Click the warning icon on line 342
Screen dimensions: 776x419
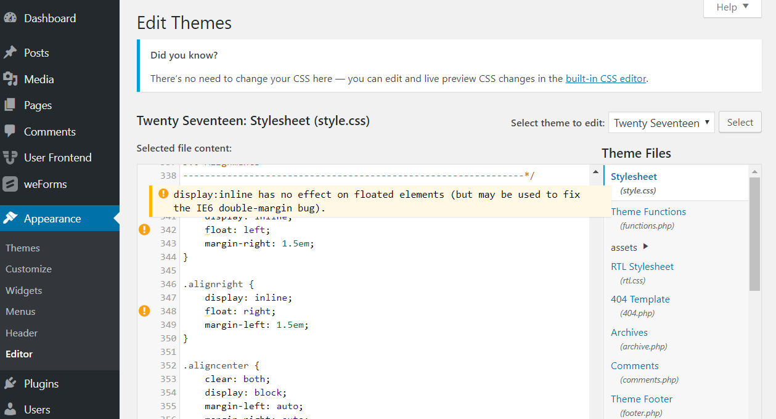pyautogui.click(x=144, y=230)
